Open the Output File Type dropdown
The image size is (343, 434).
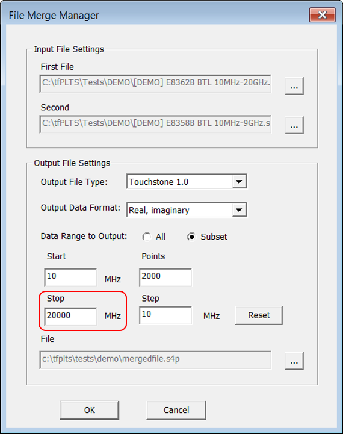coord(239,182)
